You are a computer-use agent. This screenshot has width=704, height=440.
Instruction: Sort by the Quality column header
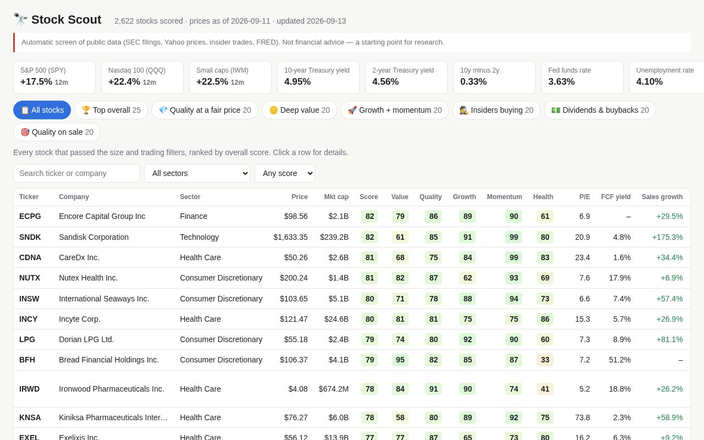click(431, 197)
